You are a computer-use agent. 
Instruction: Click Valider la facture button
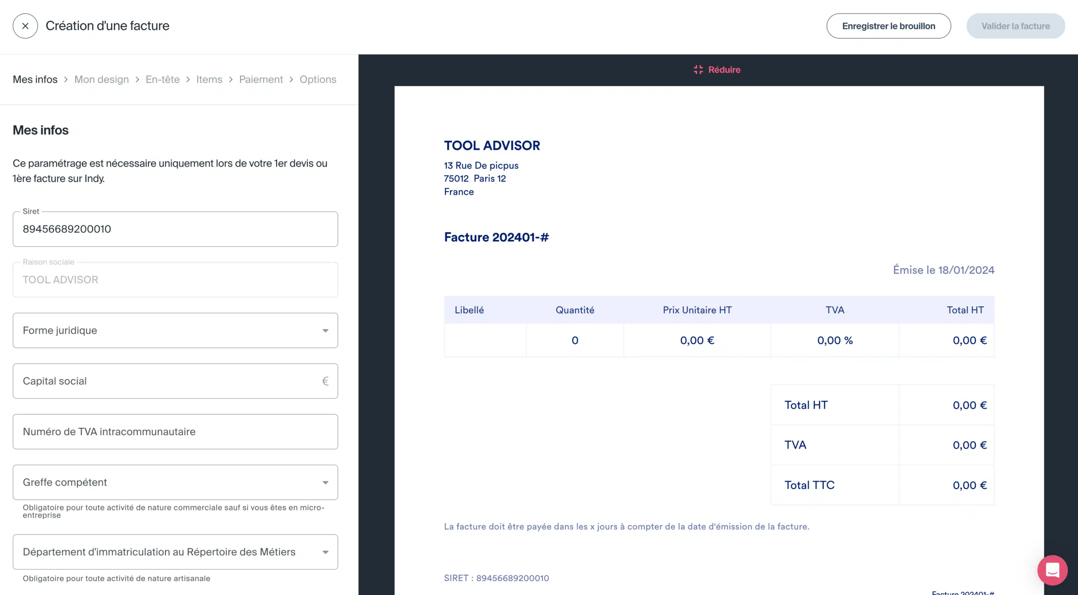click(1016, 26)
